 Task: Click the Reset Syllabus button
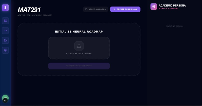(x=95, y=9)
